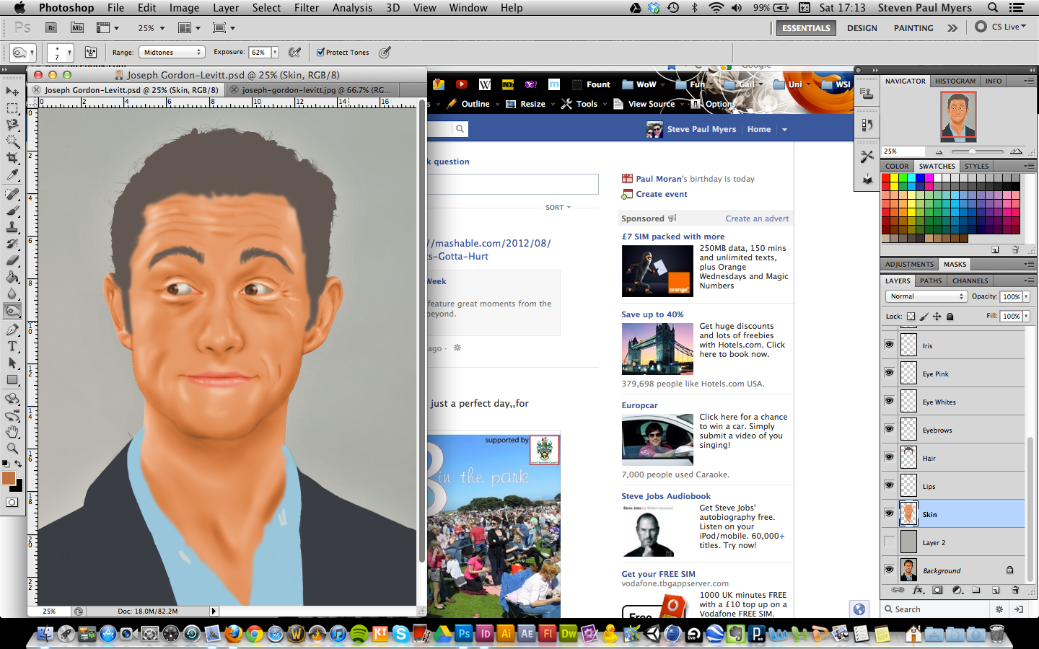Click the layer style fx icon
The image size is (1039, 649).
[918, 590]
